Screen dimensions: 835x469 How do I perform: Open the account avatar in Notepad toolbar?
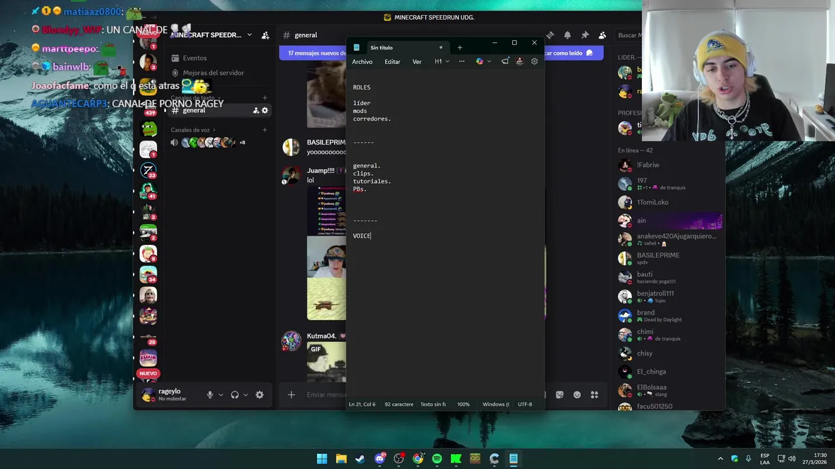[x=519, y=61]
